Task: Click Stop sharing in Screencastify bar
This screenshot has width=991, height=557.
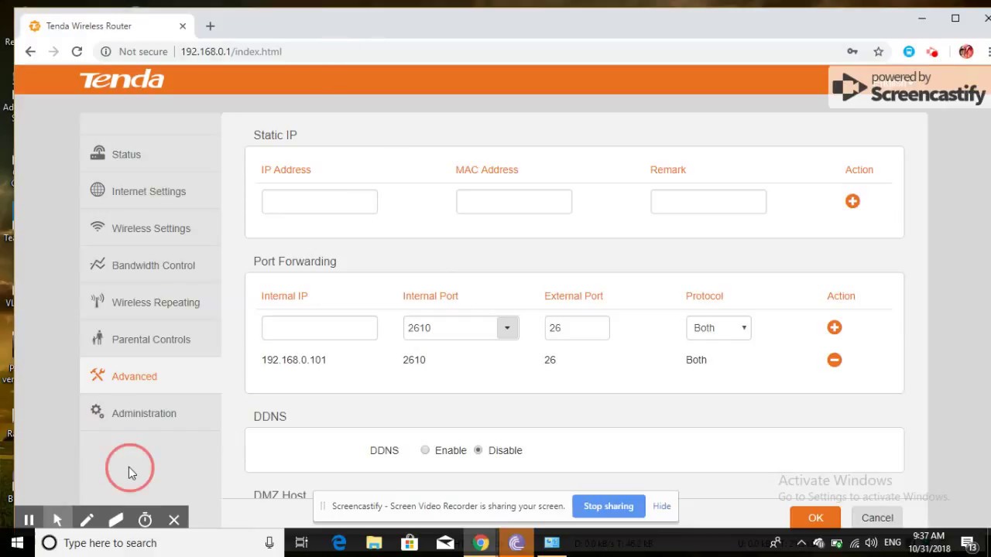Action: click(x=609, y=506)
